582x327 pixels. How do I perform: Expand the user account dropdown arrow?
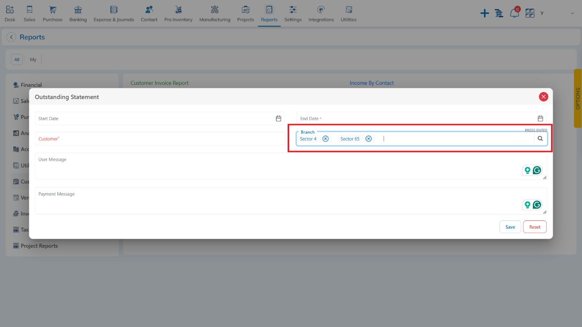[572, 13]
